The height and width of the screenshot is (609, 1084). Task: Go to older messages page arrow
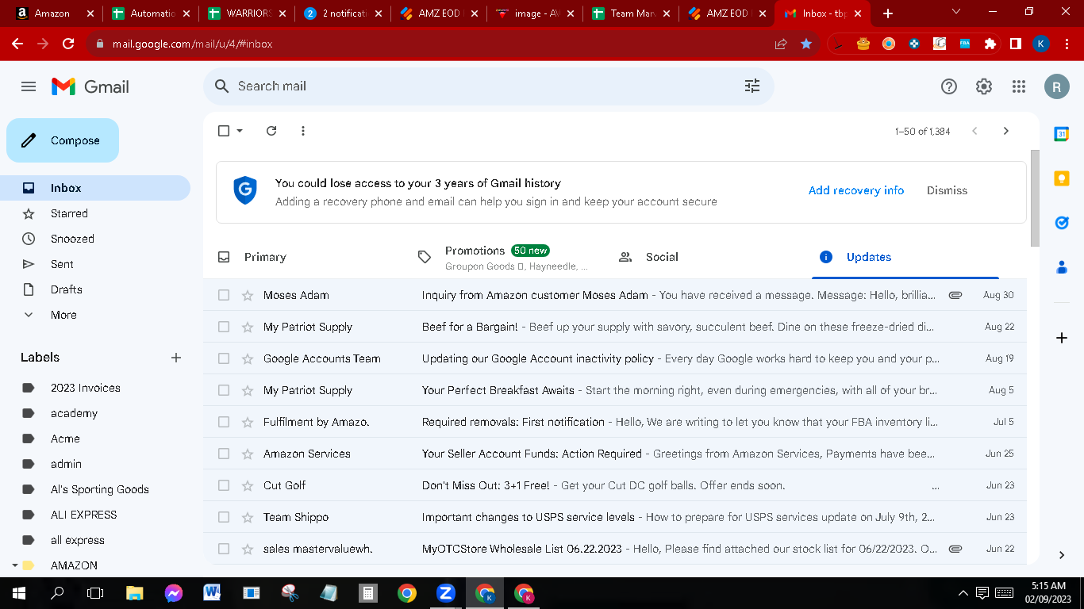click(x=1006, y=131)
